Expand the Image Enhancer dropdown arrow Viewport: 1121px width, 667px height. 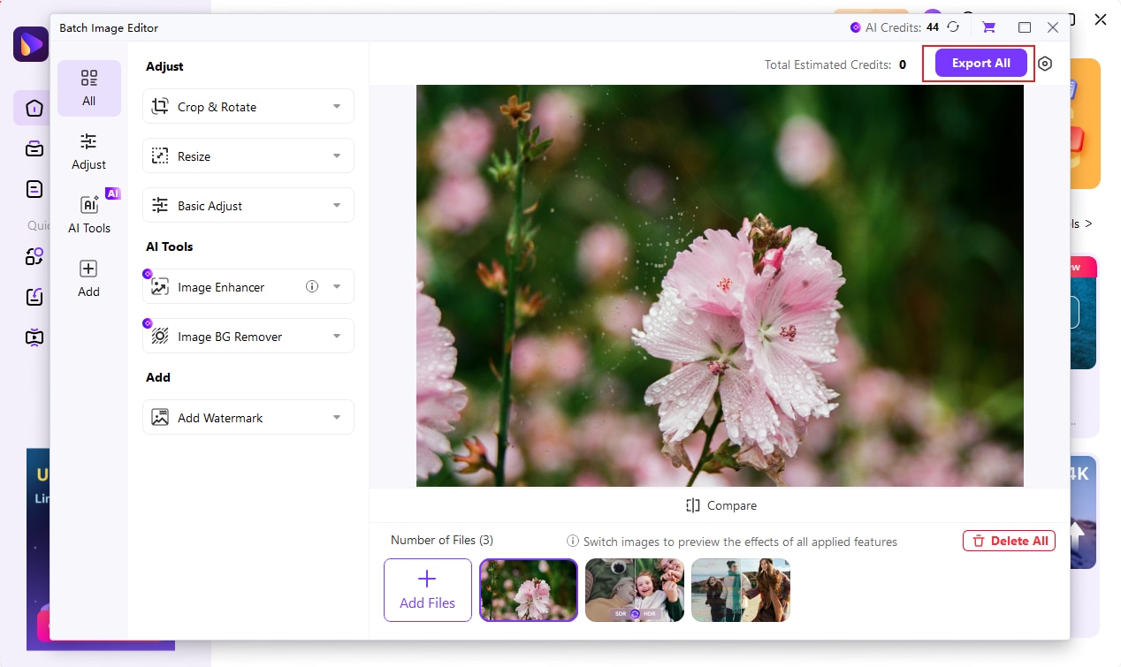pyautogui.click(x=337, y=286)
